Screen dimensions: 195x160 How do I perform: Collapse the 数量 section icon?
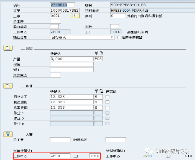(8, 48)
